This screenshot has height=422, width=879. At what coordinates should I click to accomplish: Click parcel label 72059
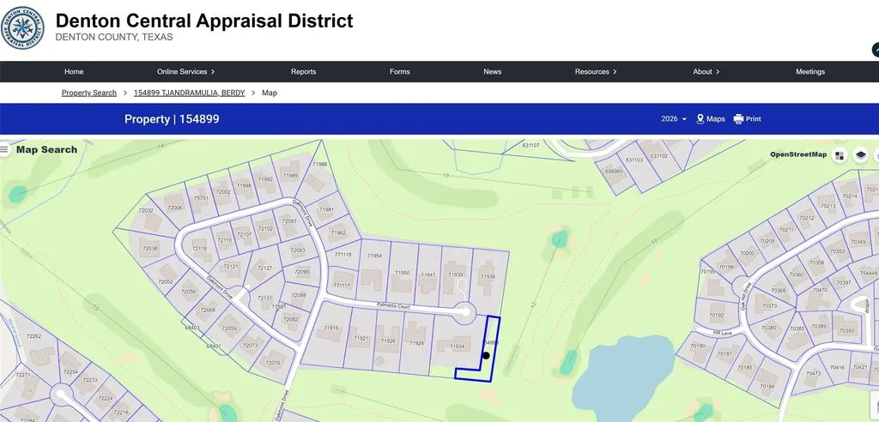pos(228,329)
